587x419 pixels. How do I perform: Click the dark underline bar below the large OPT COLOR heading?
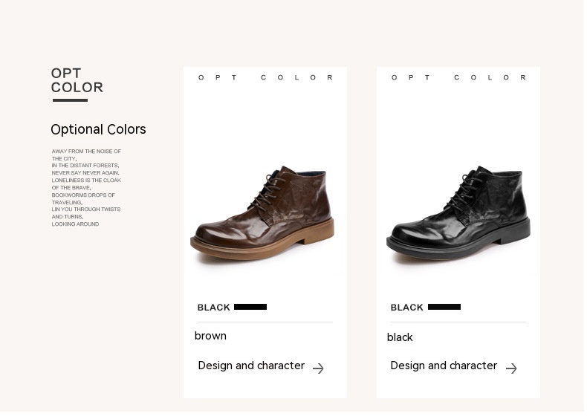point(70,100)
